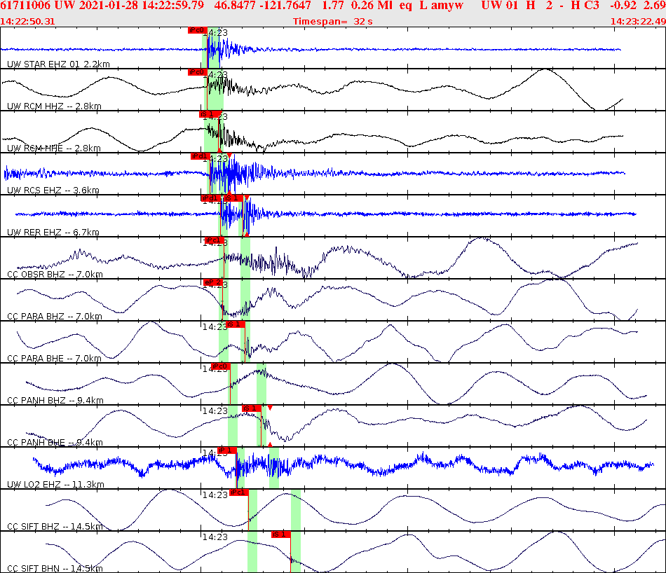This screenshot has width=666, height=573.
Task: Click the iPd1 pick flag on UW RCS EHZ
Action: click(198, 157)
